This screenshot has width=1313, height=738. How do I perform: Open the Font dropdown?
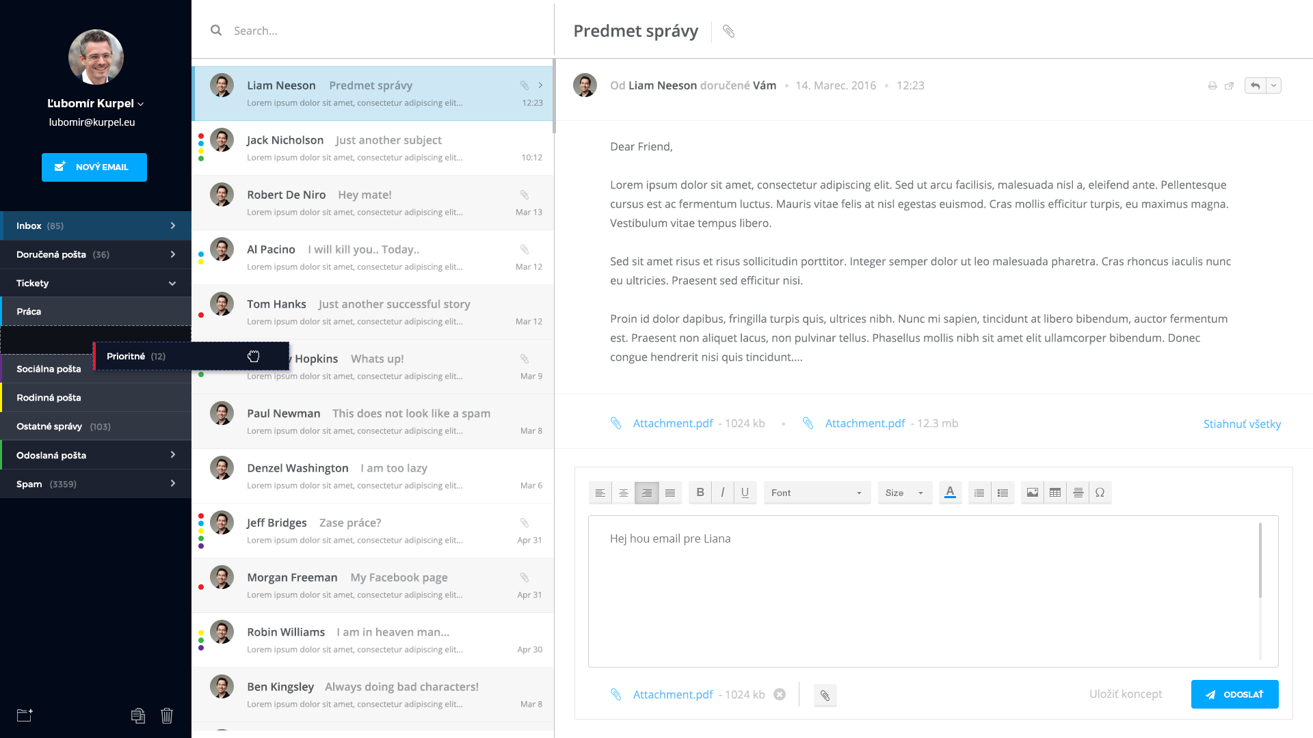(817, 493)
